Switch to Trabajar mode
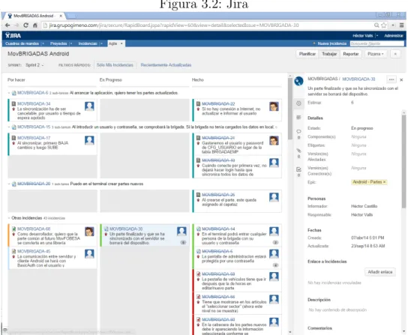Image resolution: width=408 pixels, height=335 pixels. coord(329,54)
